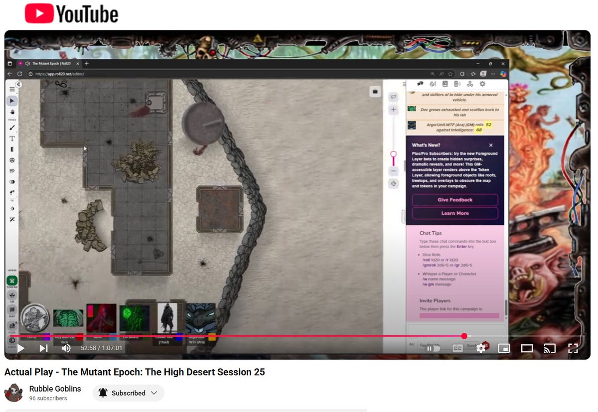Image resolution: width=598 pixels, height=412 pixels.
Task: Select the Roll20 Pan hand tool
Action: point(12,112)
